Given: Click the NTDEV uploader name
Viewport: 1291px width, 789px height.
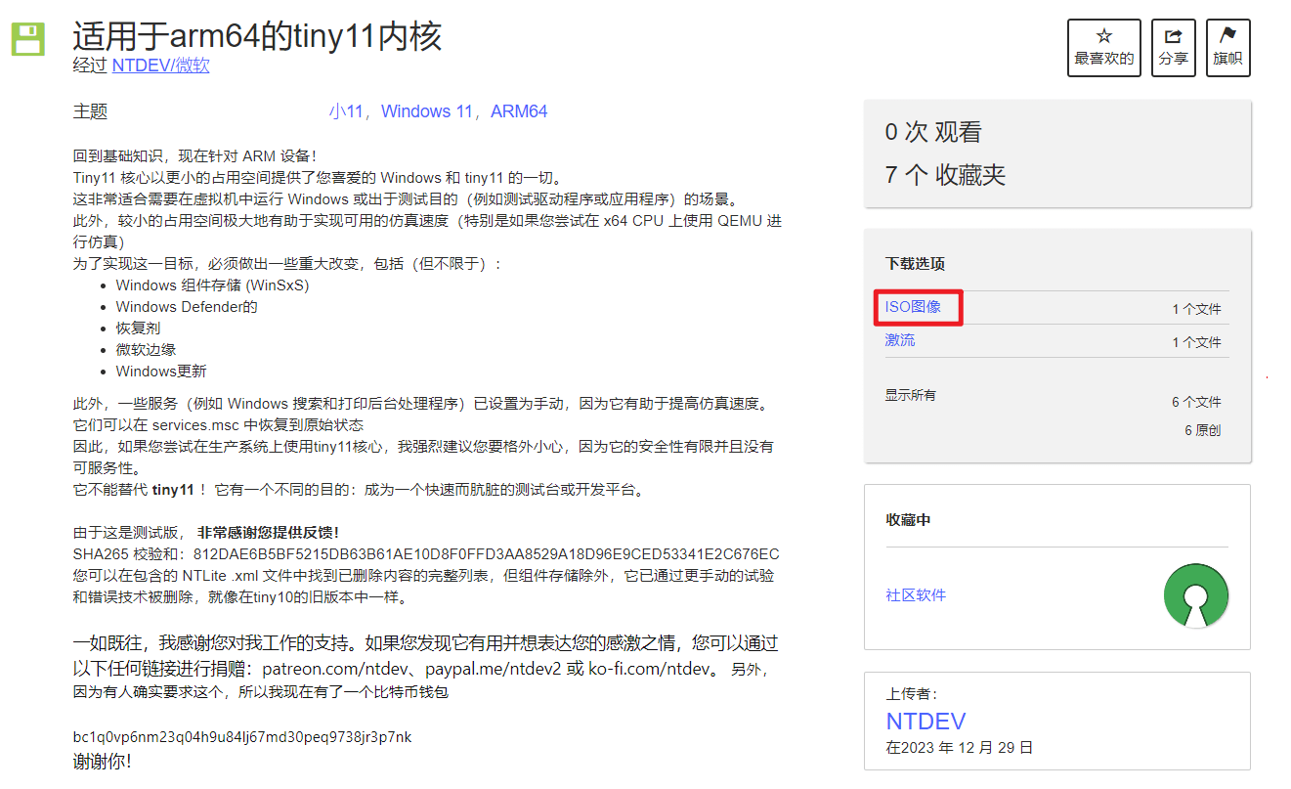Looking at the screenshot, I should tap(925, 721).
